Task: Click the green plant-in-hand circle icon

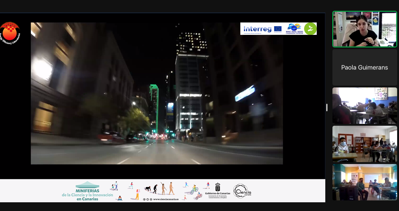Action: pos(310,29)
